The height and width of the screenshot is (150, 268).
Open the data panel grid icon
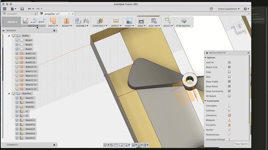point(5,9)
